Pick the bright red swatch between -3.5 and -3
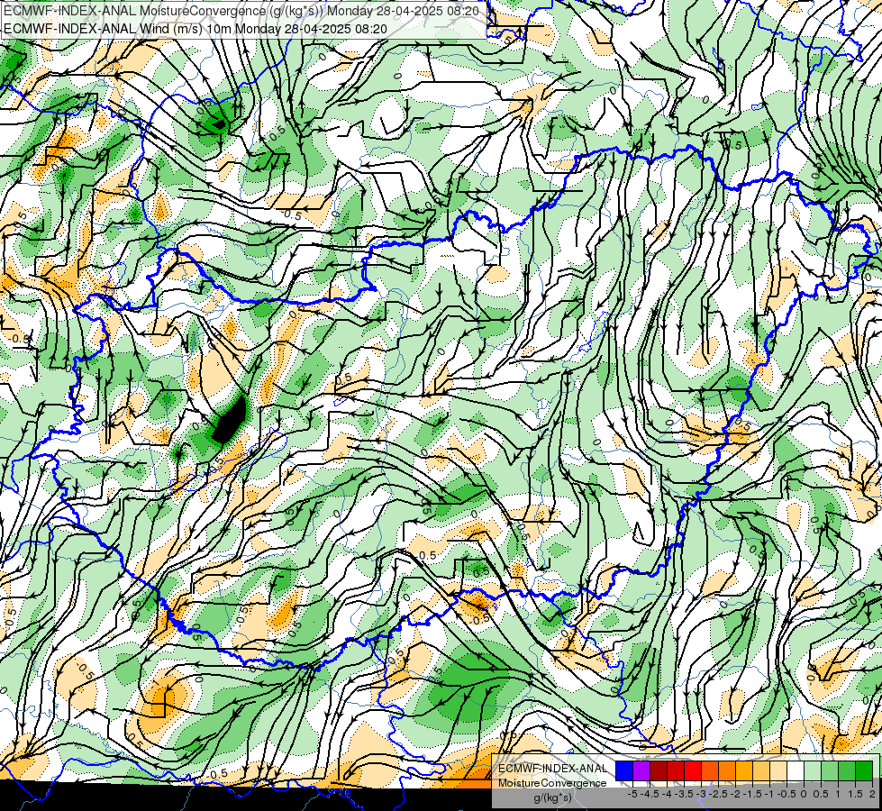 pyautogui.click(x=693, y=771)
